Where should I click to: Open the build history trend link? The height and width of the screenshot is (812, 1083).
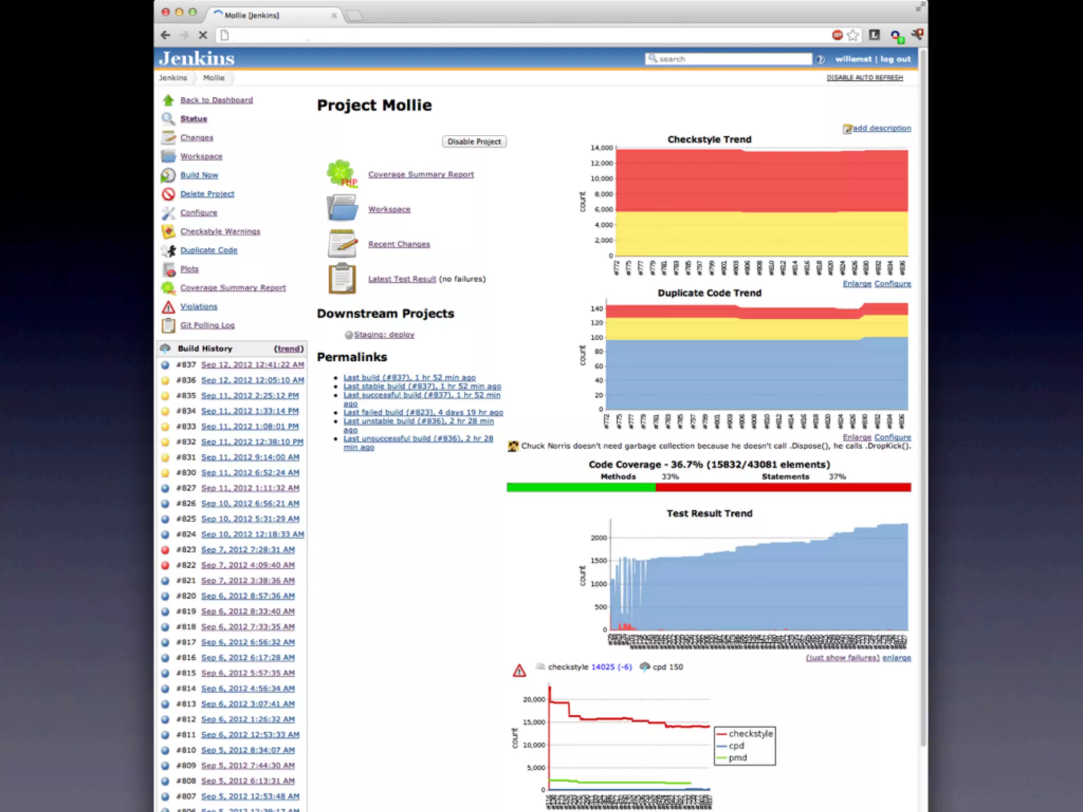(289, 349)
